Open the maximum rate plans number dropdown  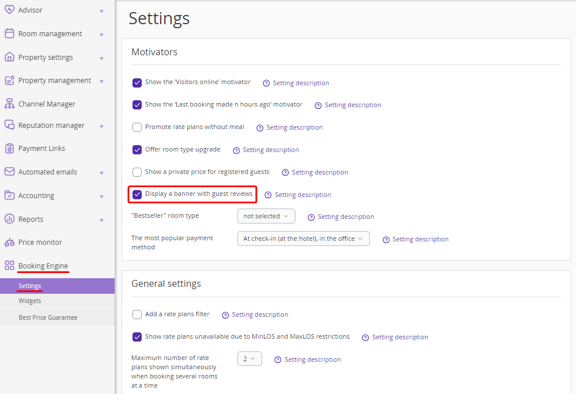(249, 359)
